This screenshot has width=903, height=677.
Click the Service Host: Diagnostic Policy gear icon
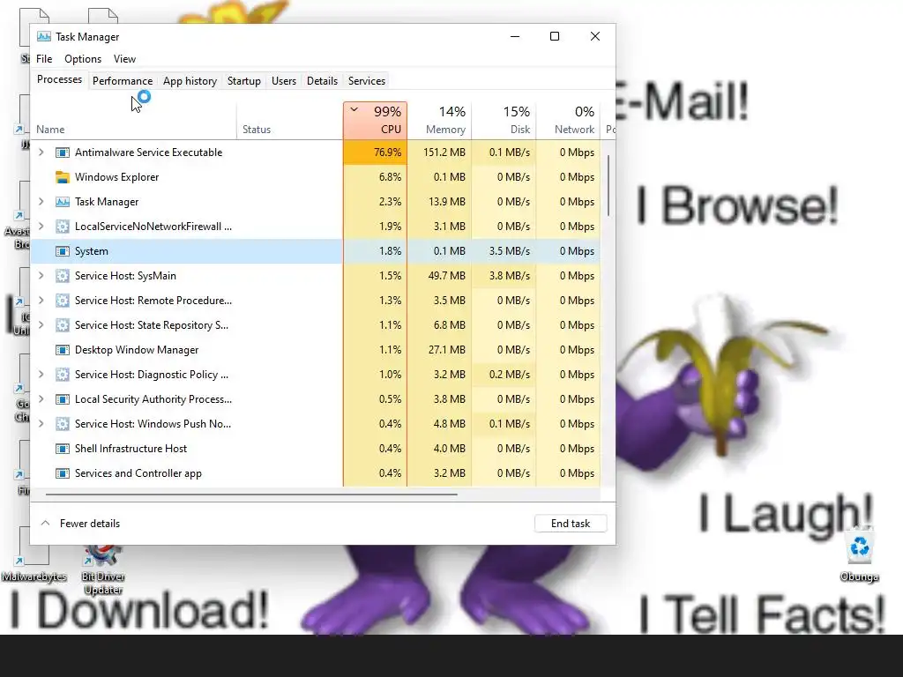coord(63,375)
